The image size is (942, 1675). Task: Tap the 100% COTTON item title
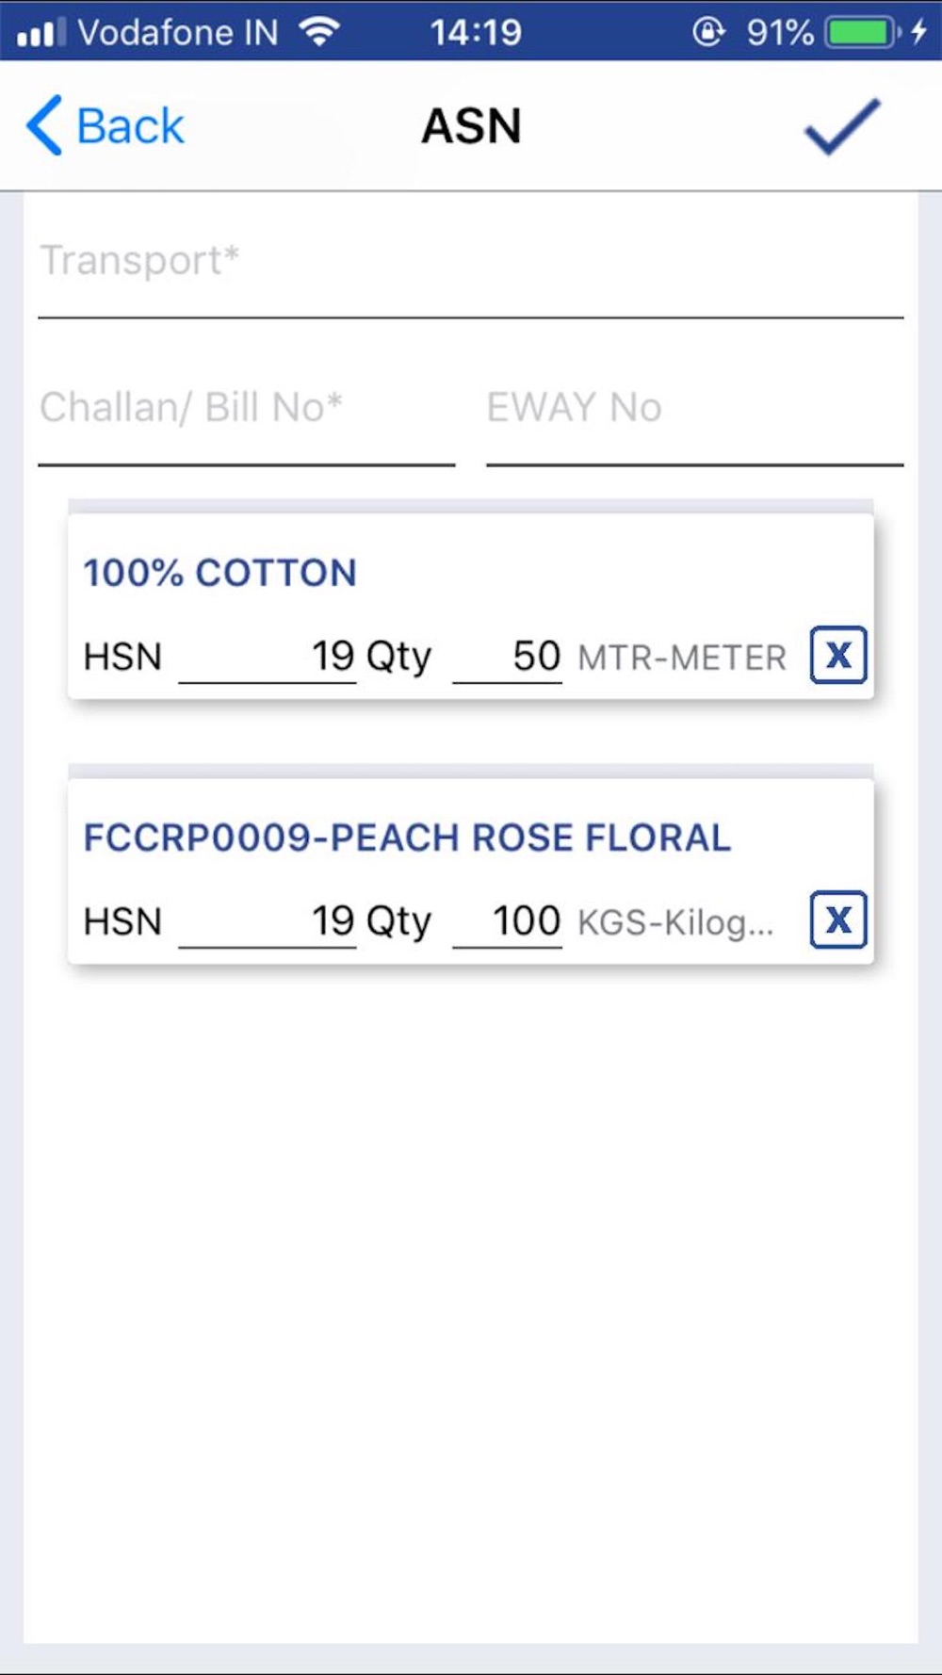point(219,573)
